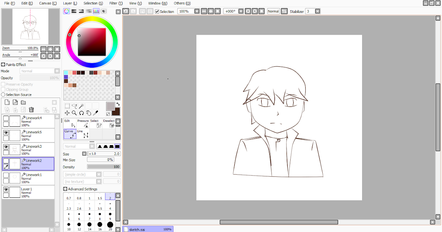442x232 pixels.
Task: Open the File menu
Action: click(10, 3)
